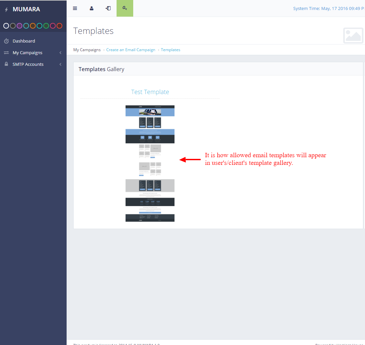Click the My Campaigns arrows icon
The width and height of the screenshot is (365, 345).
coord(6,53)
